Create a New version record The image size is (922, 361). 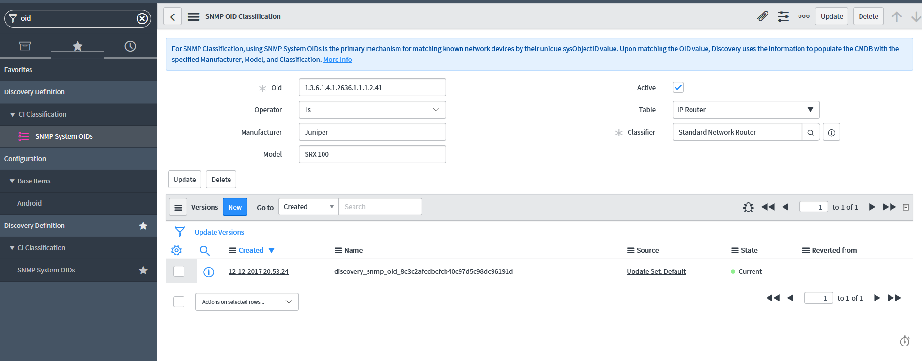[235, 207]
